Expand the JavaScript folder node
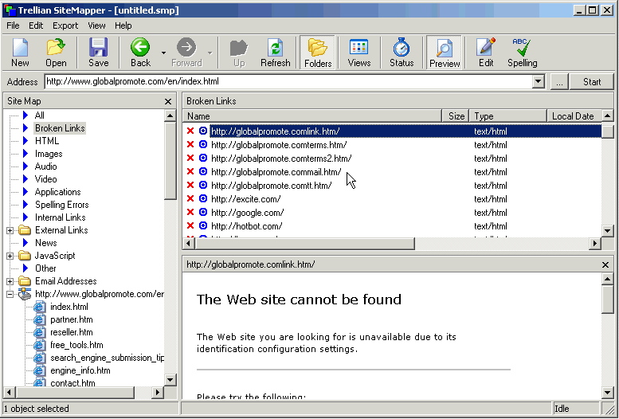619x419 pixels. [10, 256]
